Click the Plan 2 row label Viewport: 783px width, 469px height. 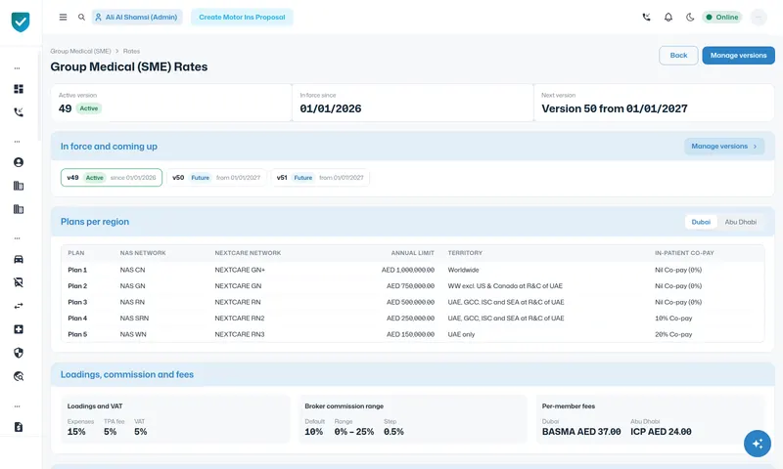pos(77,286)
